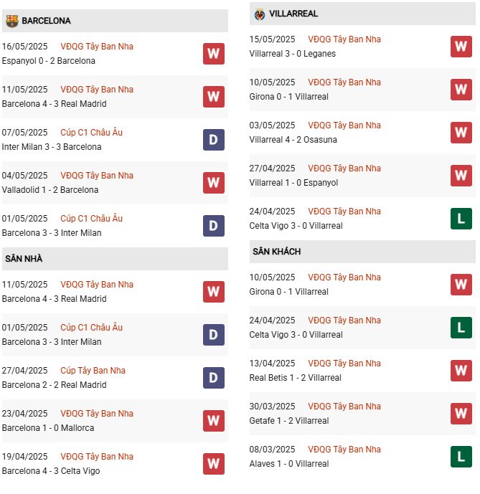This screenshot has width=480, height=494.
Task: Click W badge for Barcelona 4-3 Celta Vigo
Action: point(214,464)
